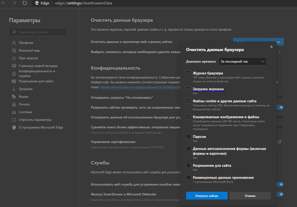This screenshot has height=207, width=297.
Task: Click the Профили person icon
Action: click(14, 43)
